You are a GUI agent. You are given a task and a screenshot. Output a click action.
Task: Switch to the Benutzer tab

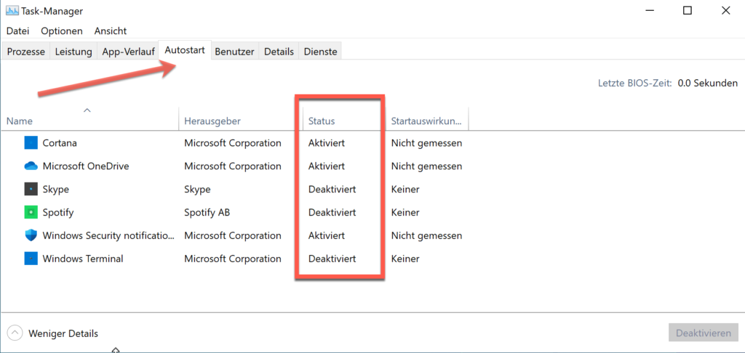(x=235, y=52)
